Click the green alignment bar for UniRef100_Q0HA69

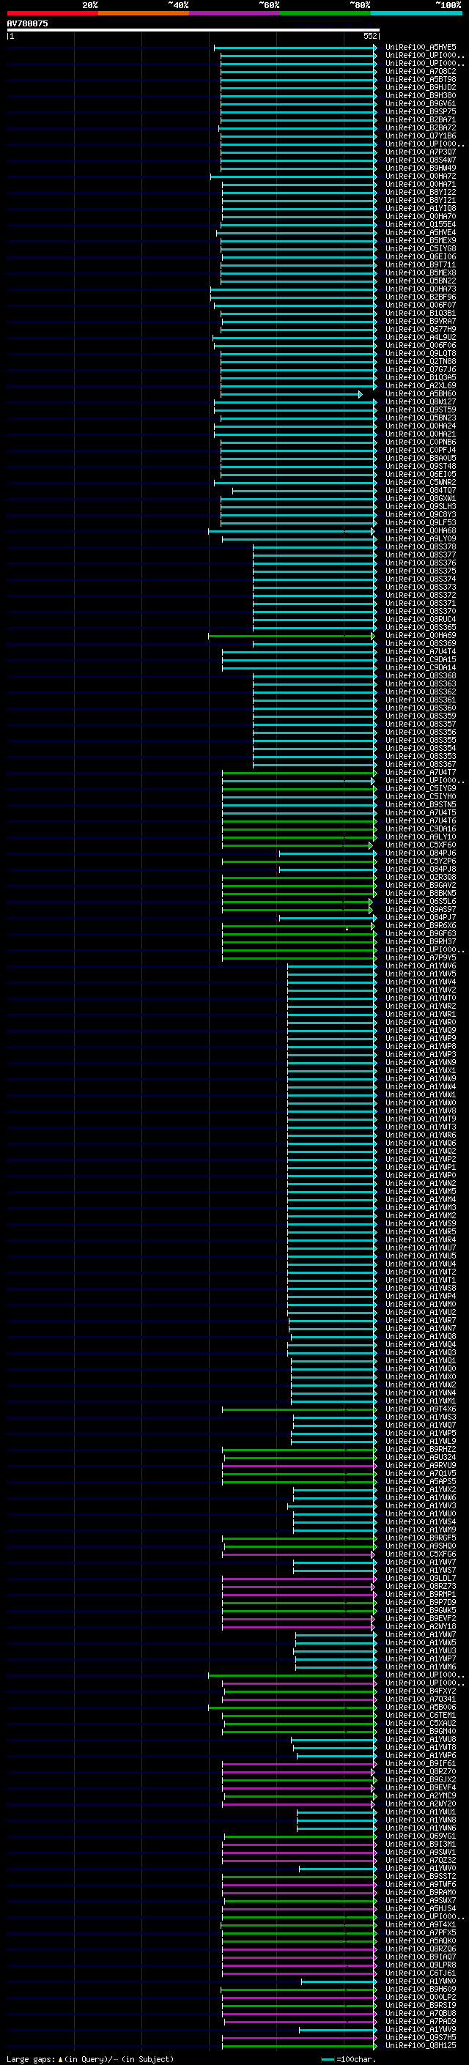pos(292,636)
